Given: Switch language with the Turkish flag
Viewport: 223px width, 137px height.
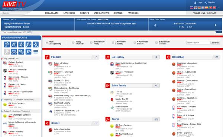Looking at the screenshot, I should pos(214,7).
